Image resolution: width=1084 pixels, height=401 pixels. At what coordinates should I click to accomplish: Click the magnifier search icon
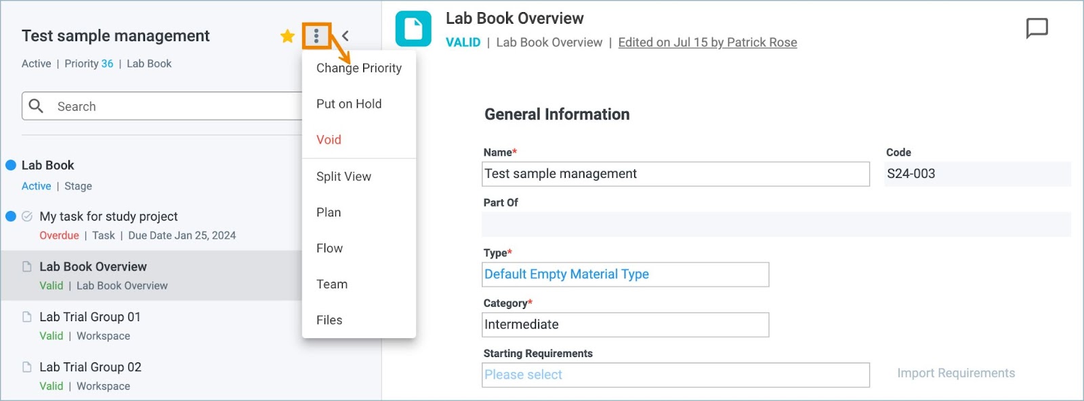click(37, 106)
